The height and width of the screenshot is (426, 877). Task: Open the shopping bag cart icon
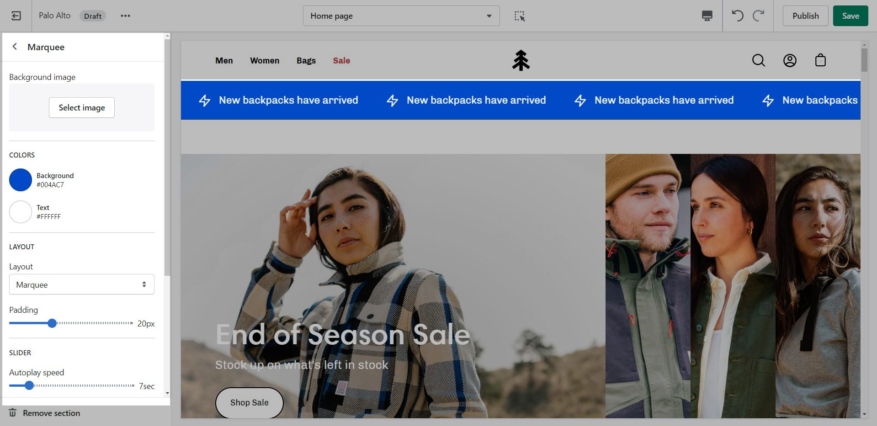point(820,60)
